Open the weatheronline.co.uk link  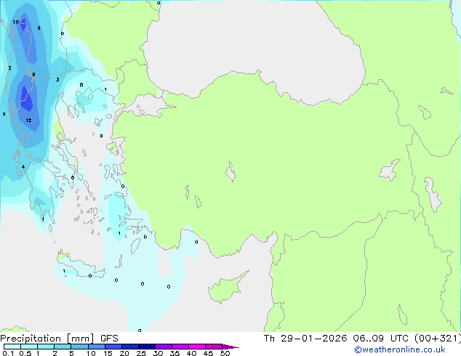(399, 349)
